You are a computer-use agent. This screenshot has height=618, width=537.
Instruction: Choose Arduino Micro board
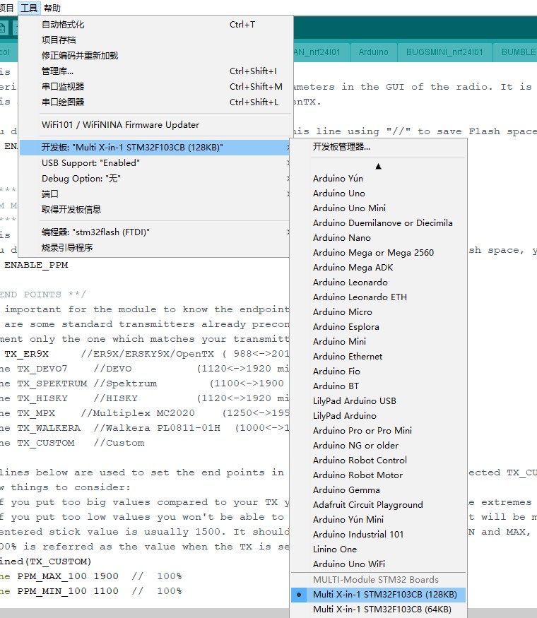click(x=379, y=311)
